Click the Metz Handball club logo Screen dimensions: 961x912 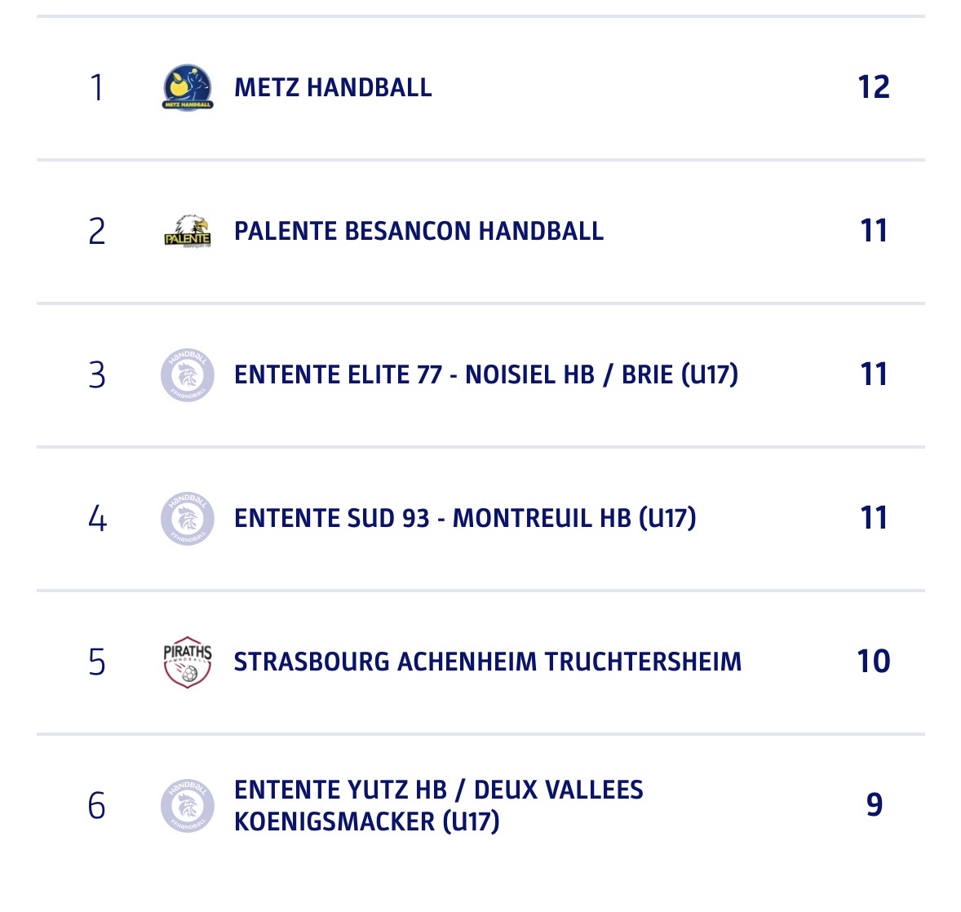[x=187, y=87]
